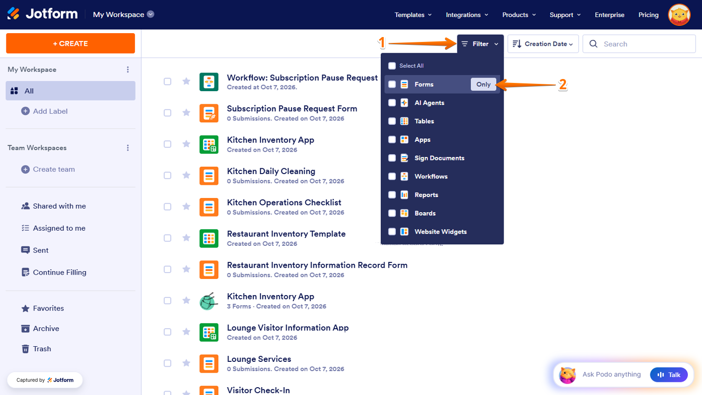The width and height of the screenshot is (702, 395).
Task: Choose Website Widgets in the filter list
Action: tap(442, 232)
